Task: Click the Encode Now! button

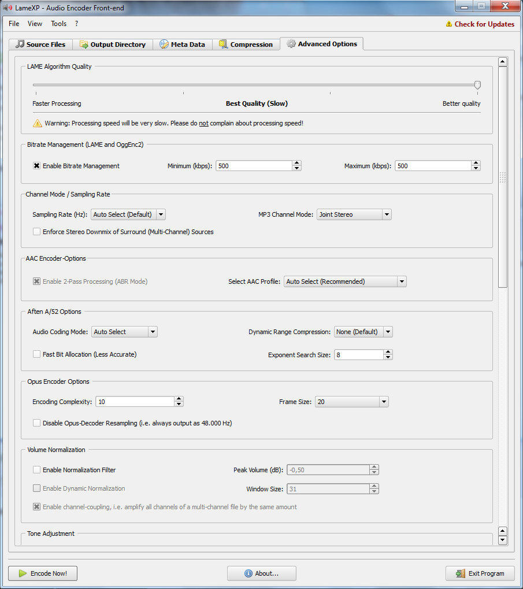Action: pyautogui.click(x=43, y=573)
